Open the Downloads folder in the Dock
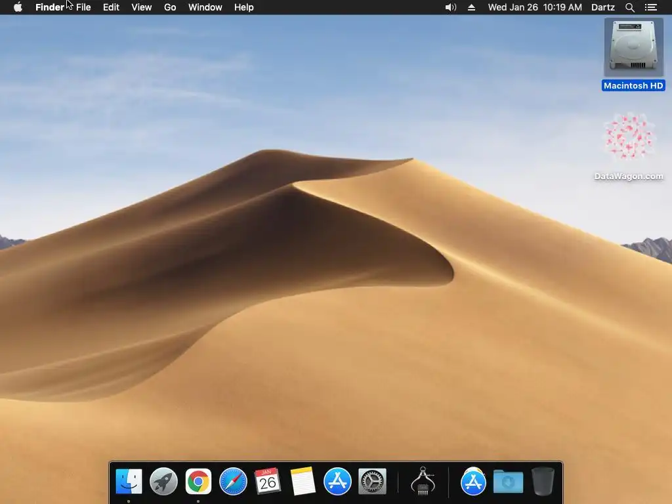Image resolution: width=672 pixels, height=504 pixels. [x=508, y=482]
